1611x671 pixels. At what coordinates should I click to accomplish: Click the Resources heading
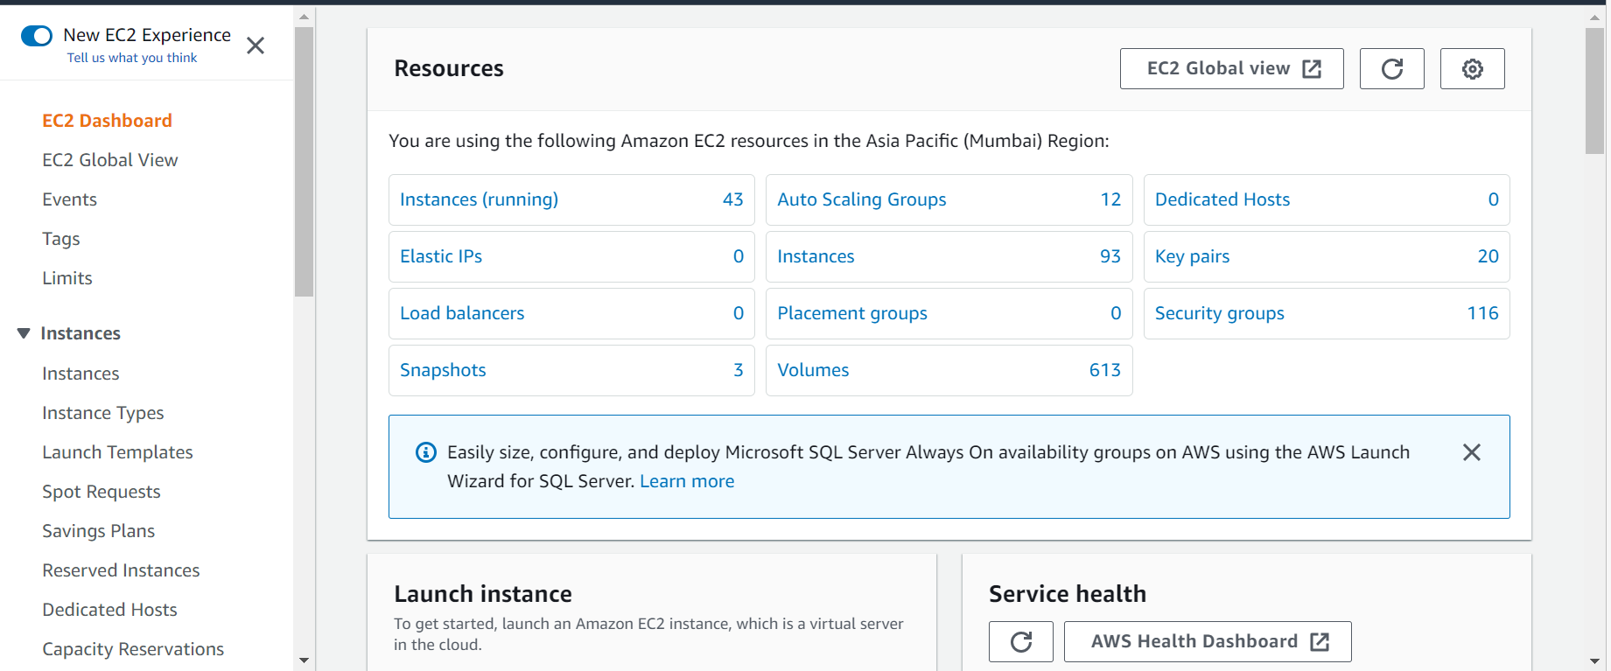pos(449,68)
